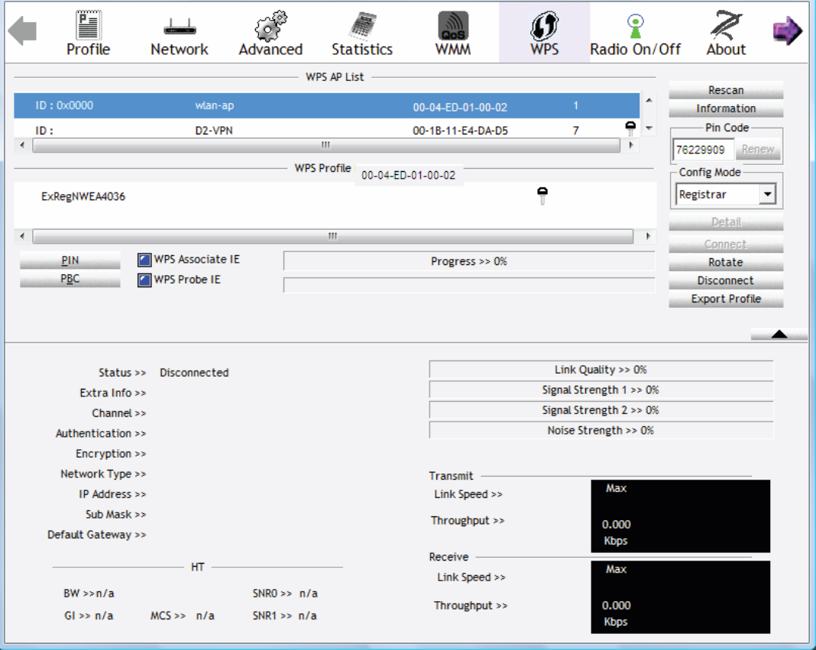816x650 pixels.
Task: Open the Profile page icon
Action: point(89,25)
